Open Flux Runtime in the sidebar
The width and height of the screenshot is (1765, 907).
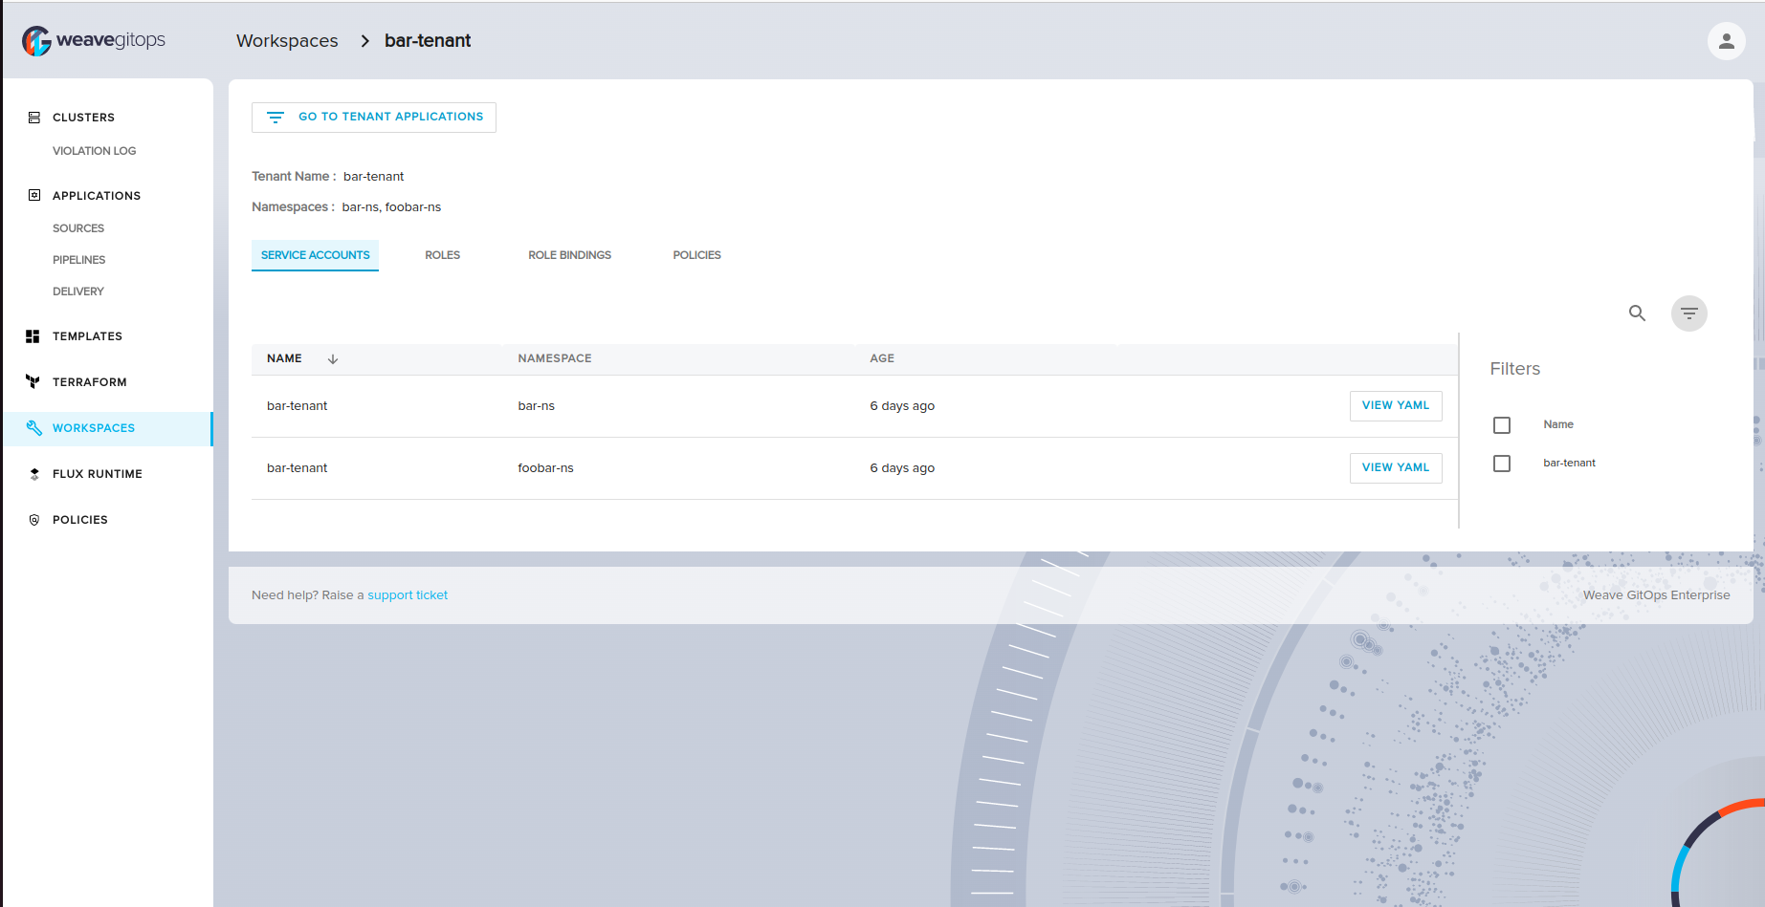pyautogui.click(x=98, y=474)
